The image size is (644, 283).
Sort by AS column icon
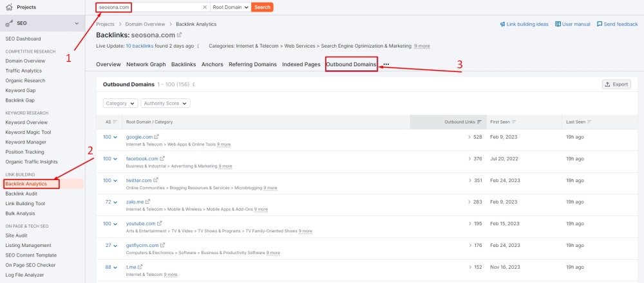point(115,122)
